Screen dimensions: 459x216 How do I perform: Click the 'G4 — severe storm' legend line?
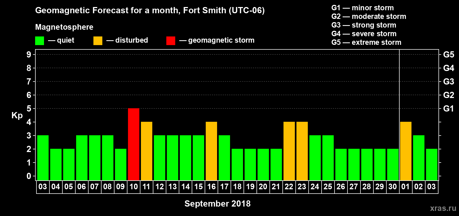point(364,34)
